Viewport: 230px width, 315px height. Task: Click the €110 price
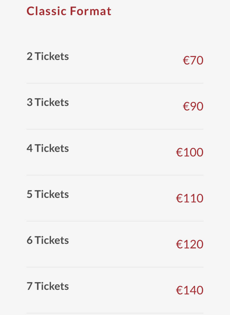[190, 198]
